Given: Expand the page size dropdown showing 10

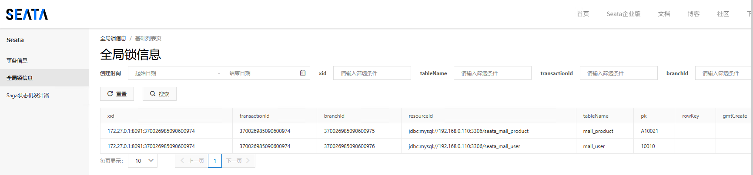Looking at the screenshot, I should 143,161.
